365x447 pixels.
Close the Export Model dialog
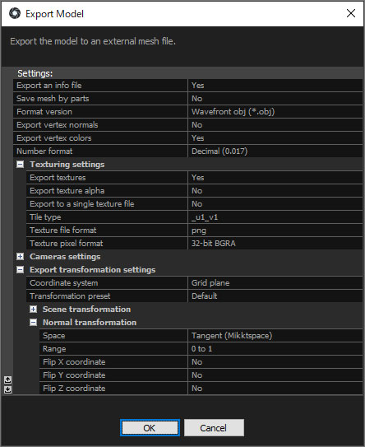(351, 13)
